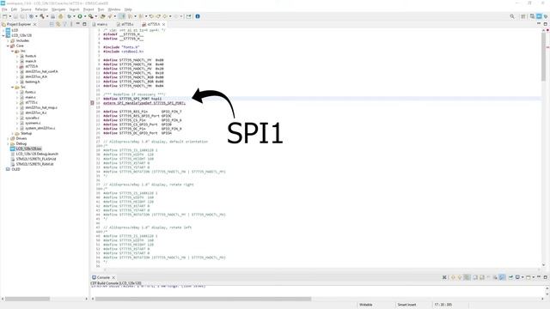The height and width of the screenshot is (309, 550).
Task: Select syscalls.c in the Src folder
Action: (x=33, y=118)
